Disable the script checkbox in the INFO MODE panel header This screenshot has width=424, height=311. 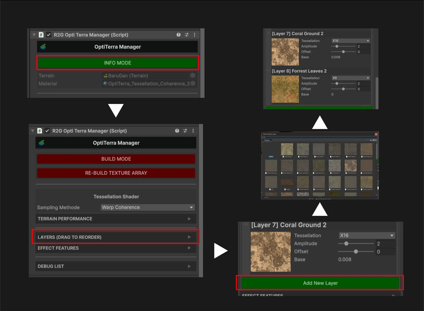[49, 35]
